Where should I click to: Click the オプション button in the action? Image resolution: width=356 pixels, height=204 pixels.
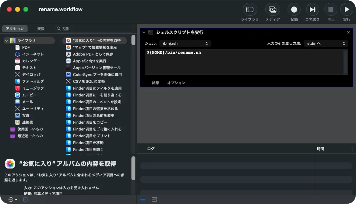point(176,83)
